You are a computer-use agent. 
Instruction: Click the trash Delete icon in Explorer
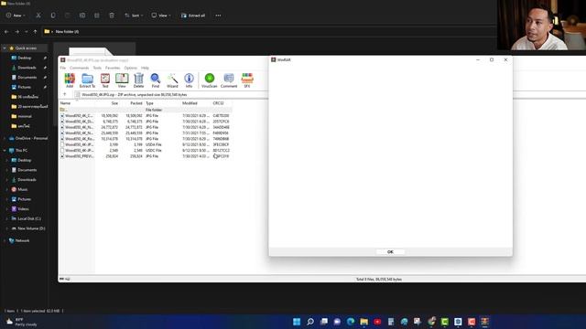click(x=112, y=16)
